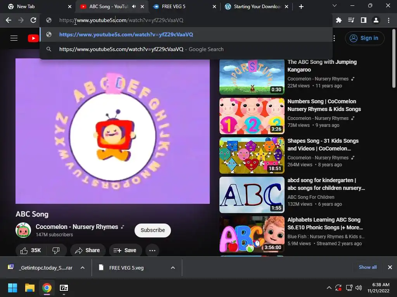Open the tab search chevron
The width and height of the screenshot is (397, 297).
click(335, 5)
